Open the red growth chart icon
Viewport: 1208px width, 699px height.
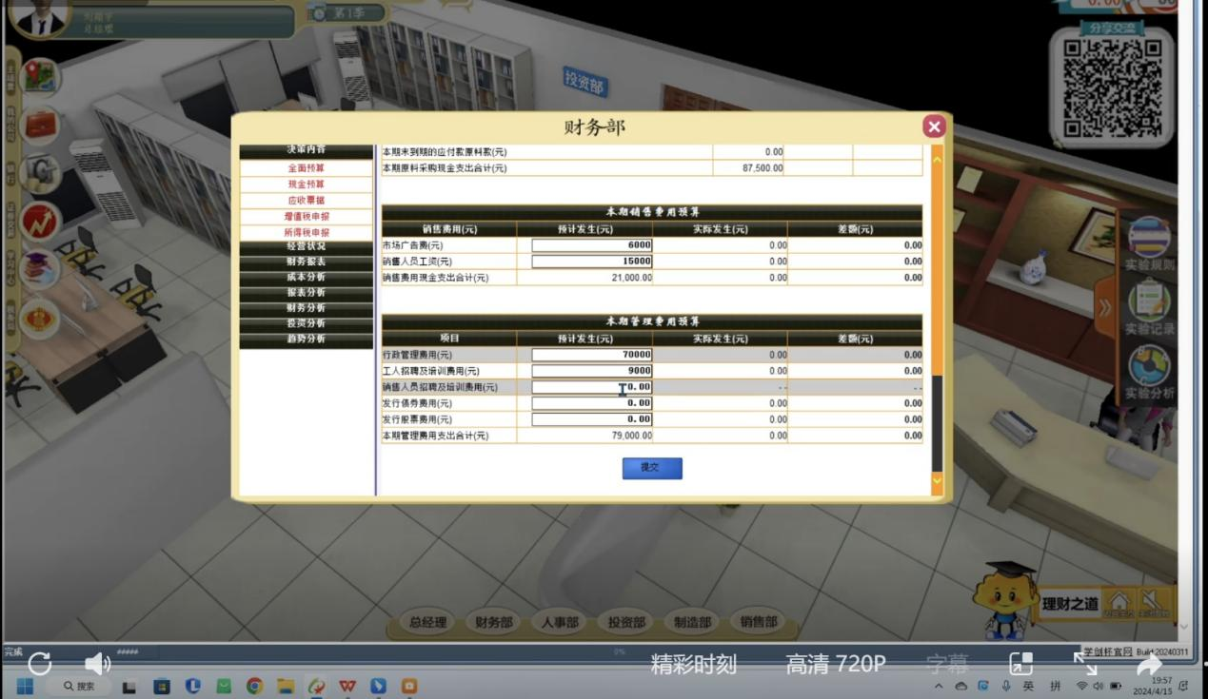40,223
